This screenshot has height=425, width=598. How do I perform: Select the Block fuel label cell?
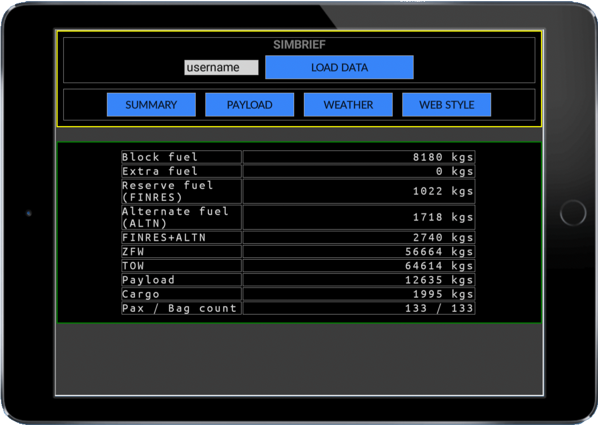pyautogui.click(x=182, y=157)
